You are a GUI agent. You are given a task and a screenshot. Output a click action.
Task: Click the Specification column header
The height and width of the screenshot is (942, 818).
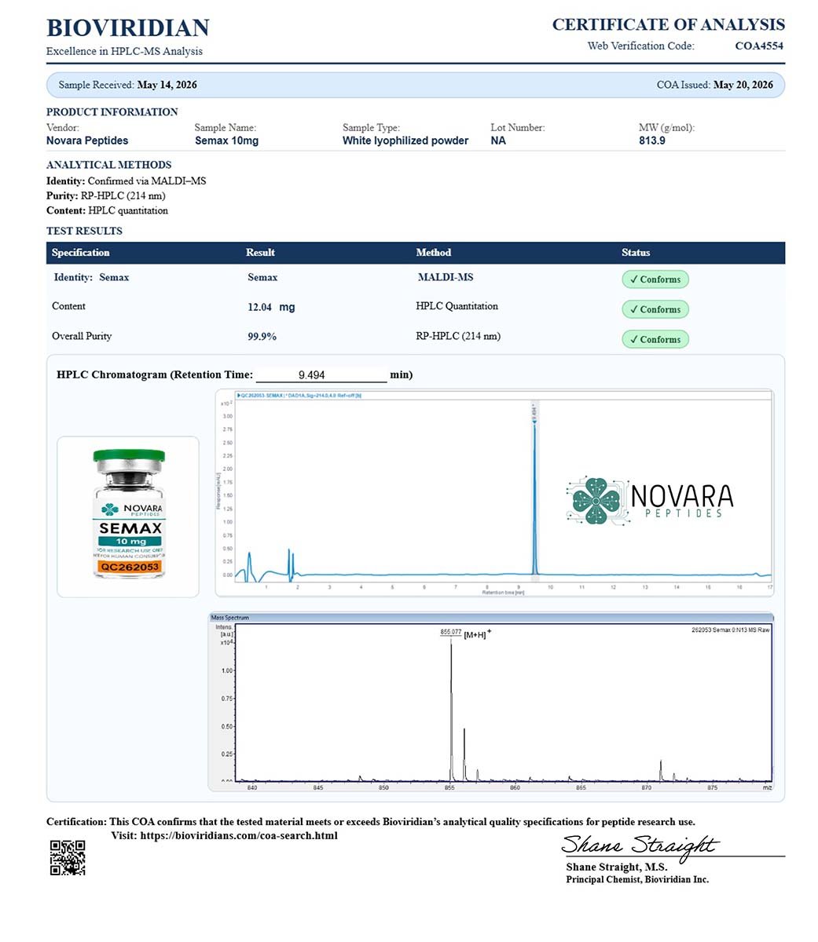tap(81, 253)
